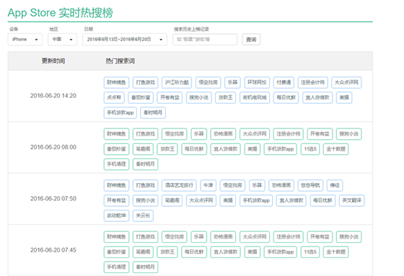Click the 更新时间 column header

click(x=53, y=61)
